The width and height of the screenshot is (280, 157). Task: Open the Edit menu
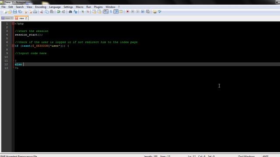click(x=10, y=7)
